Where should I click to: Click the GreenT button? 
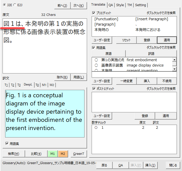(78, 154)
